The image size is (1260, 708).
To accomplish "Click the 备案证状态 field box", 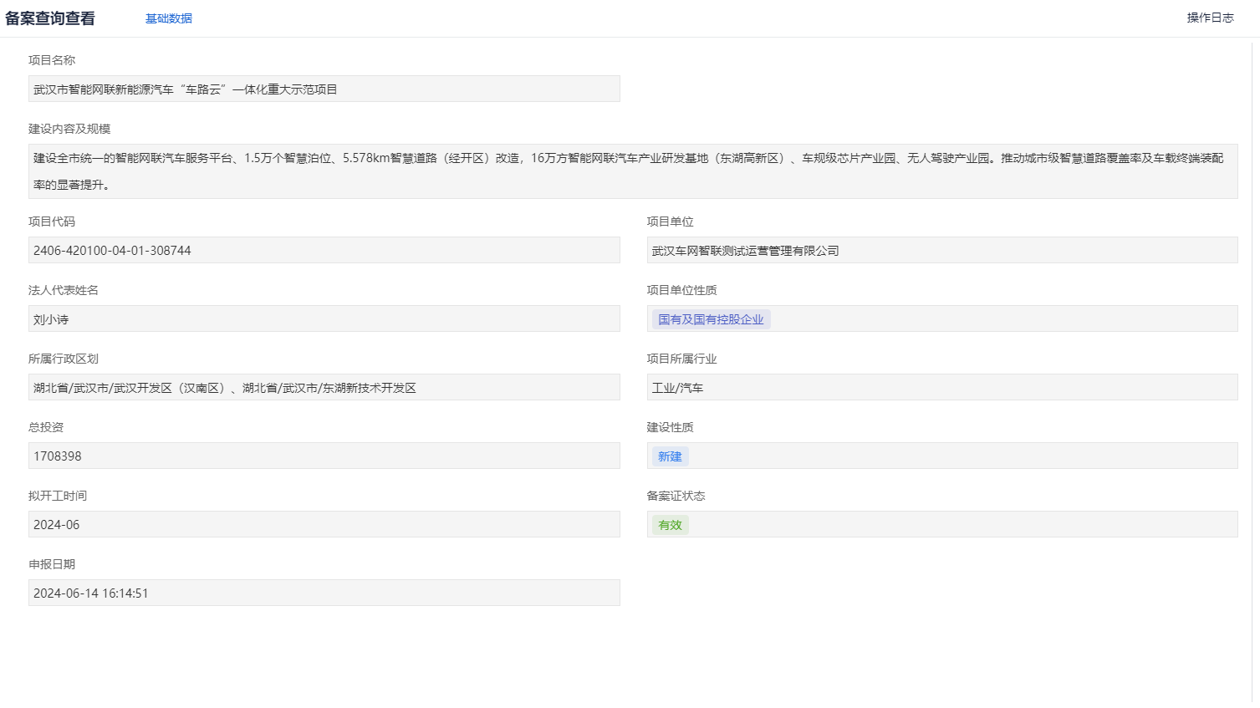I will pyautogui.click(x=962, y=525).
